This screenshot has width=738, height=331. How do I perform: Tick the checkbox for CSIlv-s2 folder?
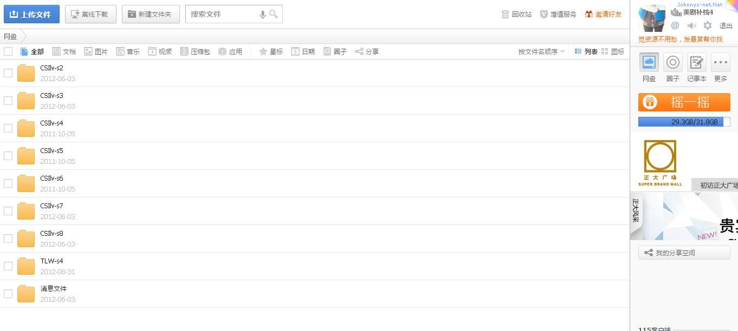[x=8, y=73]
